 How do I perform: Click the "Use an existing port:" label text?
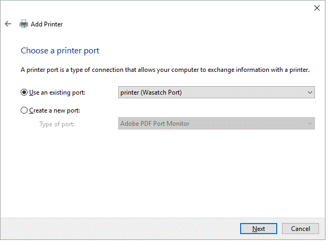(x=57, y=92)
